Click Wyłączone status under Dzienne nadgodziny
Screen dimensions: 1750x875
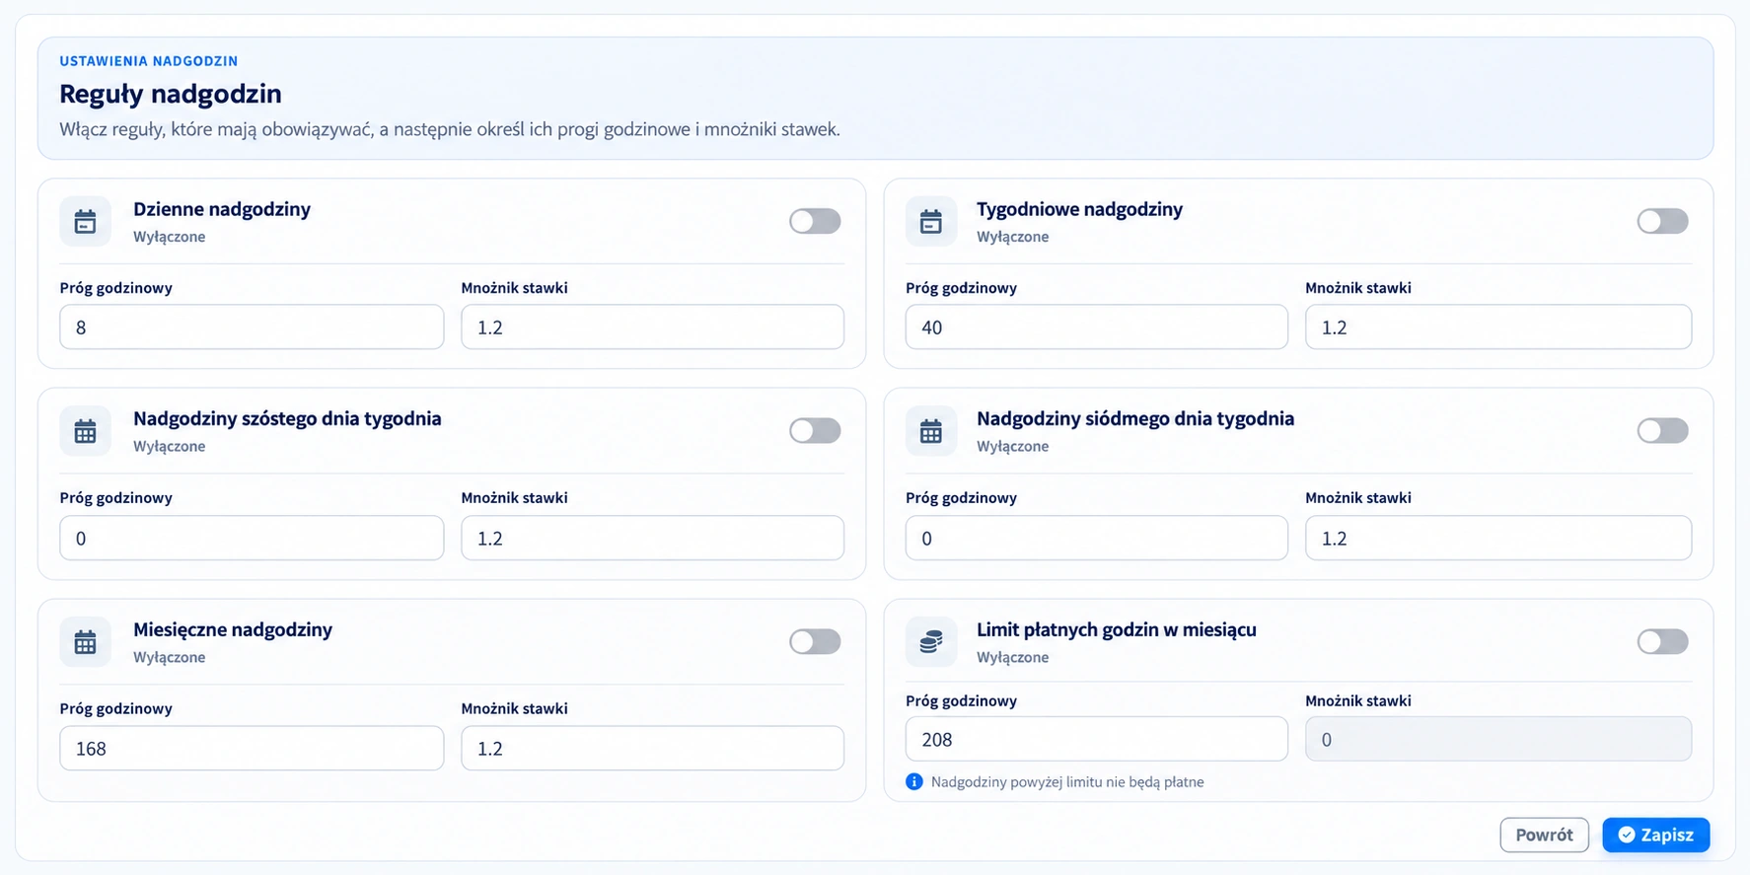[x=170, y=237]
